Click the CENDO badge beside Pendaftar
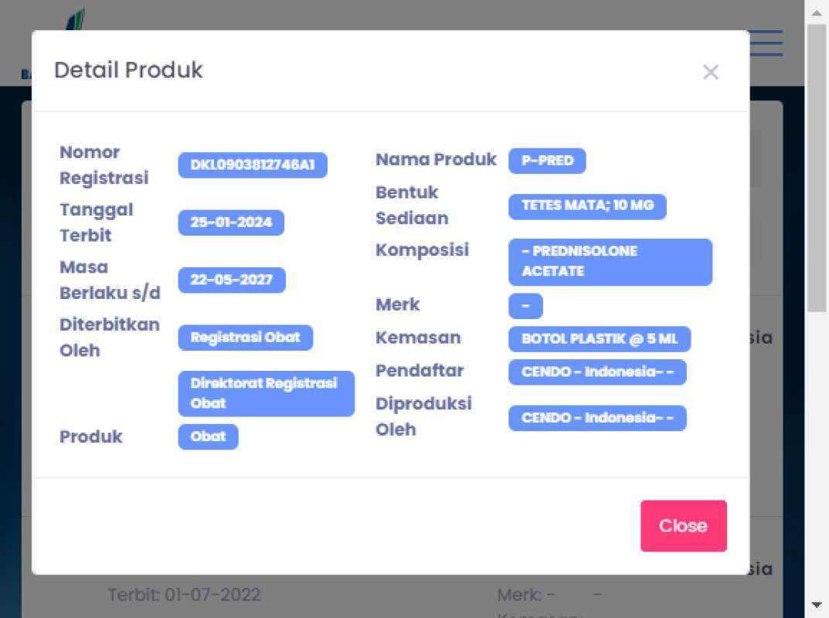This screenshot has height=618, width=829. [x=597, y=372]
